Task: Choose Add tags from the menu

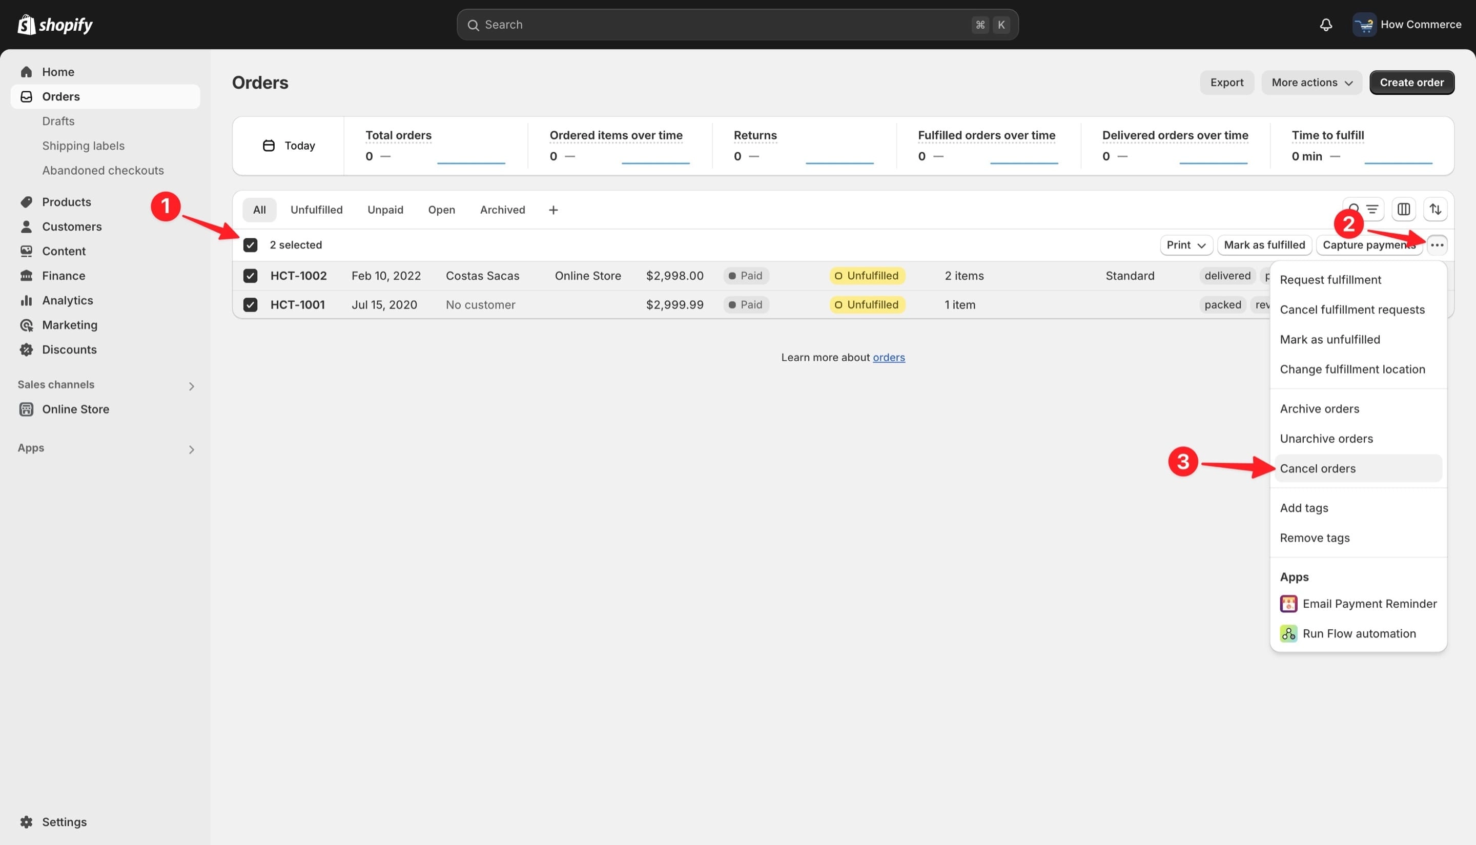Action: 1358,508
